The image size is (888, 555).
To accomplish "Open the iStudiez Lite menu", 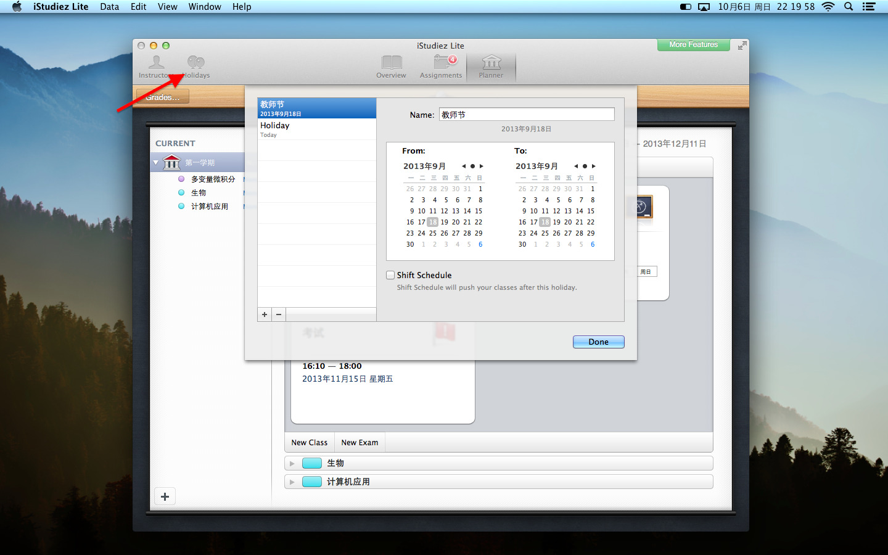I will (61, 7).
